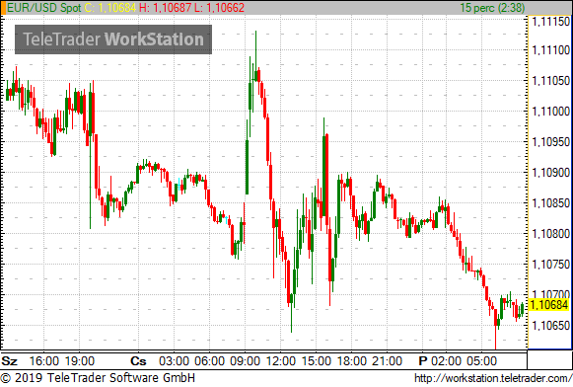Select the Sz day marker on time axis
This screenshot has width=573, height=387.
[10, 361]
